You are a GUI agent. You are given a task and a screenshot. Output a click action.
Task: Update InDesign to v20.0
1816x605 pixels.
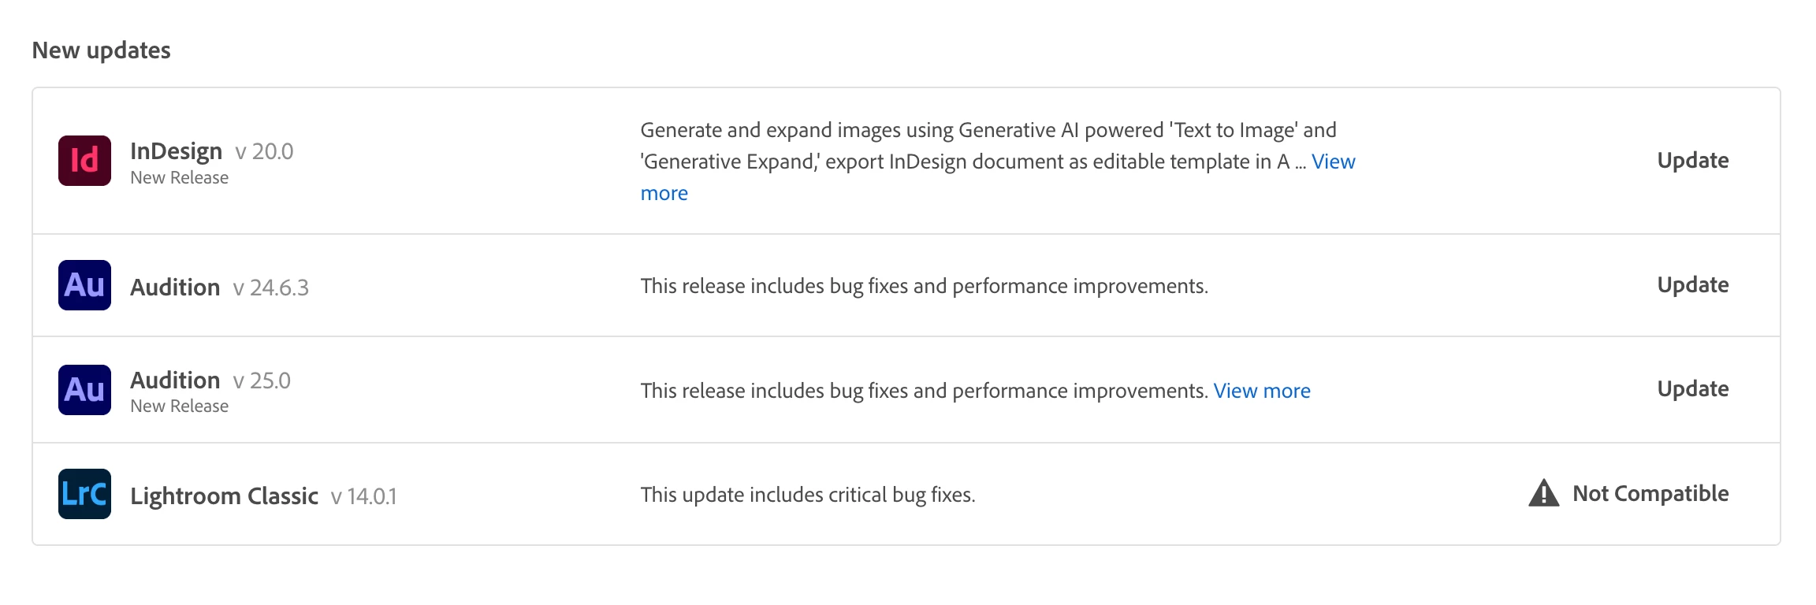pyautogui.click(x=1692, y=161)
